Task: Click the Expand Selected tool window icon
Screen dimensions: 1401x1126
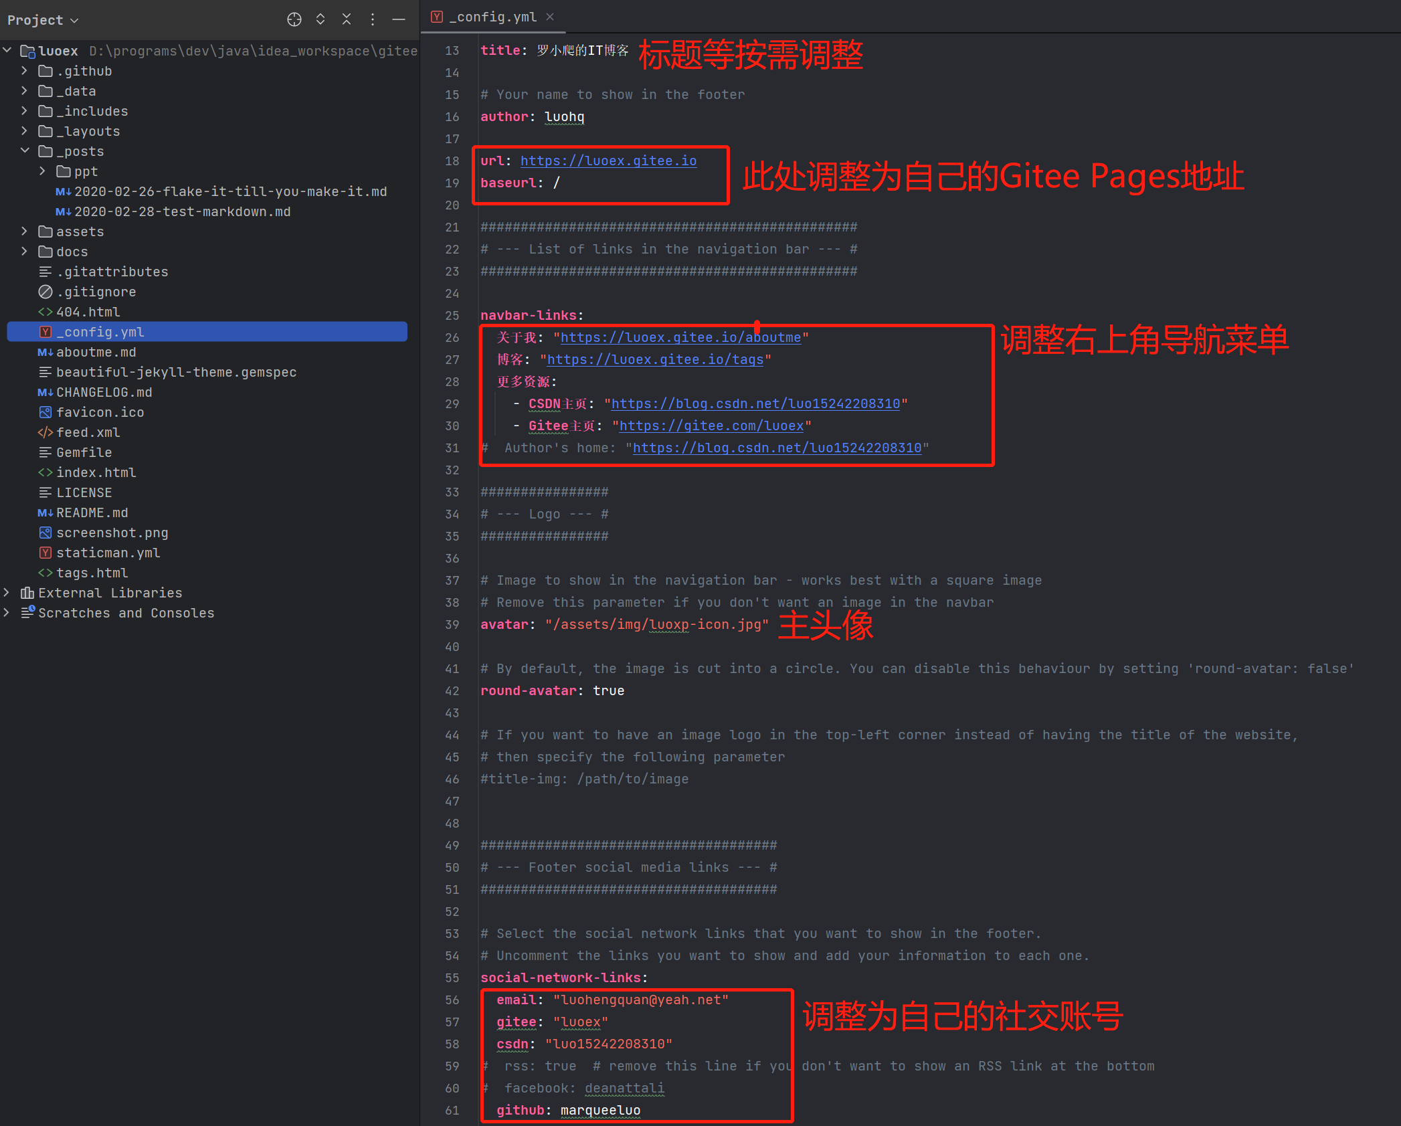Action: [x=320, y=19]
